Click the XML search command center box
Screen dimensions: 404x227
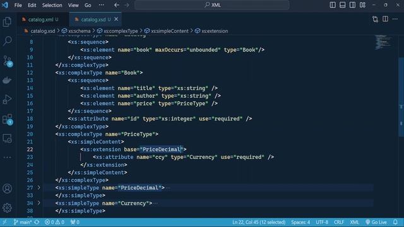click(212, 5)
